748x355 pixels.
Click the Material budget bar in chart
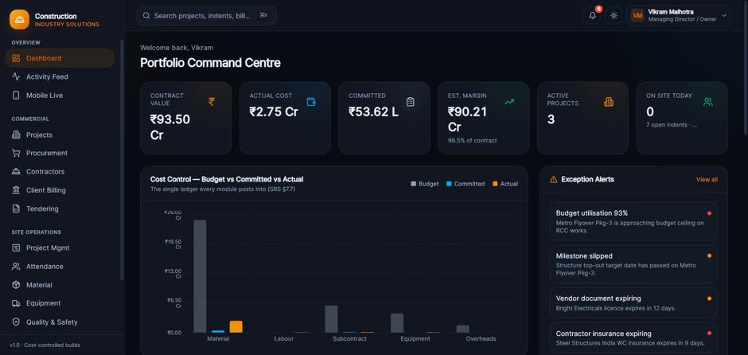coord(200,276)
